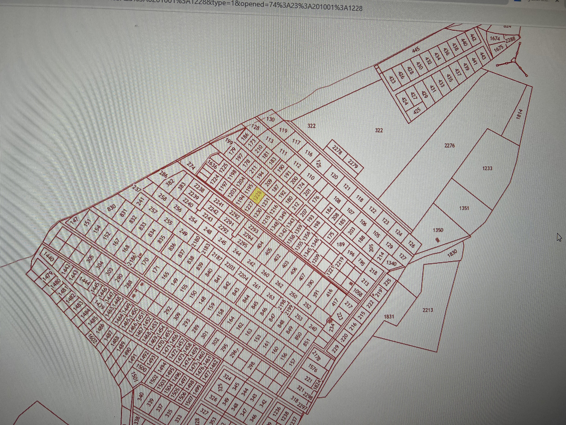566x425 pixels.
Task: Click the red marker near parcel 1058
Action: coord(351,284)
